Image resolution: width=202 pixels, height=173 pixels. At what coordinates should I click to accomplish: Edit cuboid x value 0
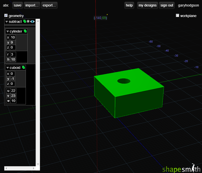[x=12, y=74]
